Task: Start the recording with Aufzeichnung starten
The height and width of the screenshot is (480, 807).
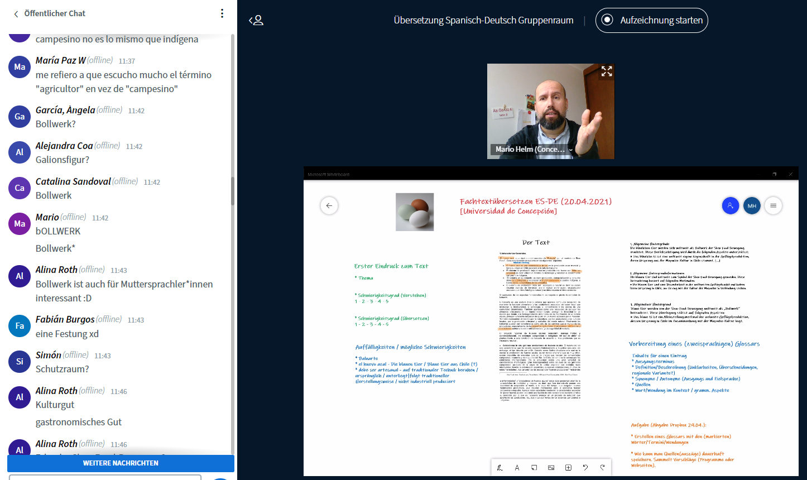Action: [x=652, y=21]
